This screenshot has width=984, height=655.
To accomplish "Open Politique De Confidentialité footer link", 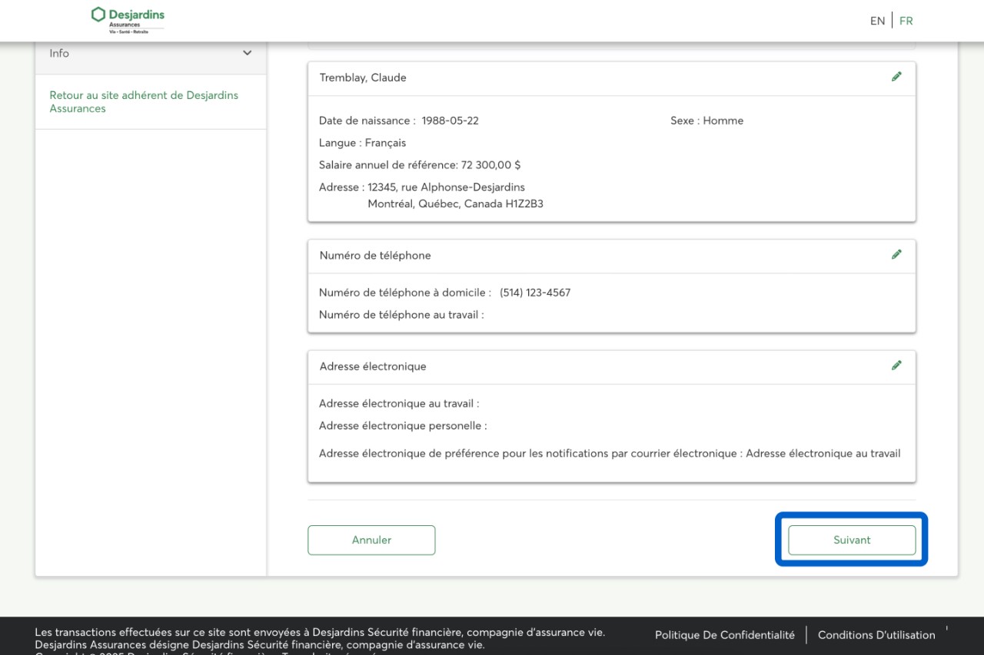I will coord(724,635).
